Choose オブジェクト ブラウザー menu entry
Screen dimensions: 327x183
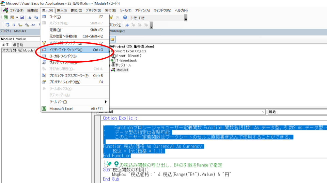point(75,43)
